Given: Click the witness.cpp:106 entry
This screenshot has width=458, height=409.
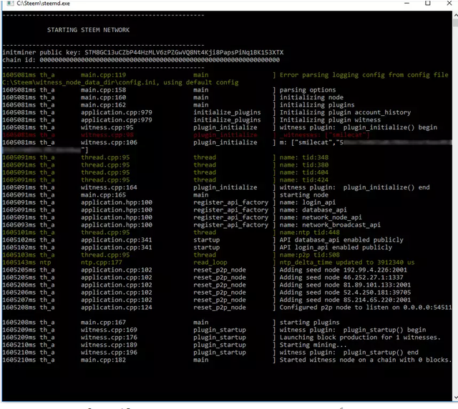Looking at the screenshot, I should [109, 142].
